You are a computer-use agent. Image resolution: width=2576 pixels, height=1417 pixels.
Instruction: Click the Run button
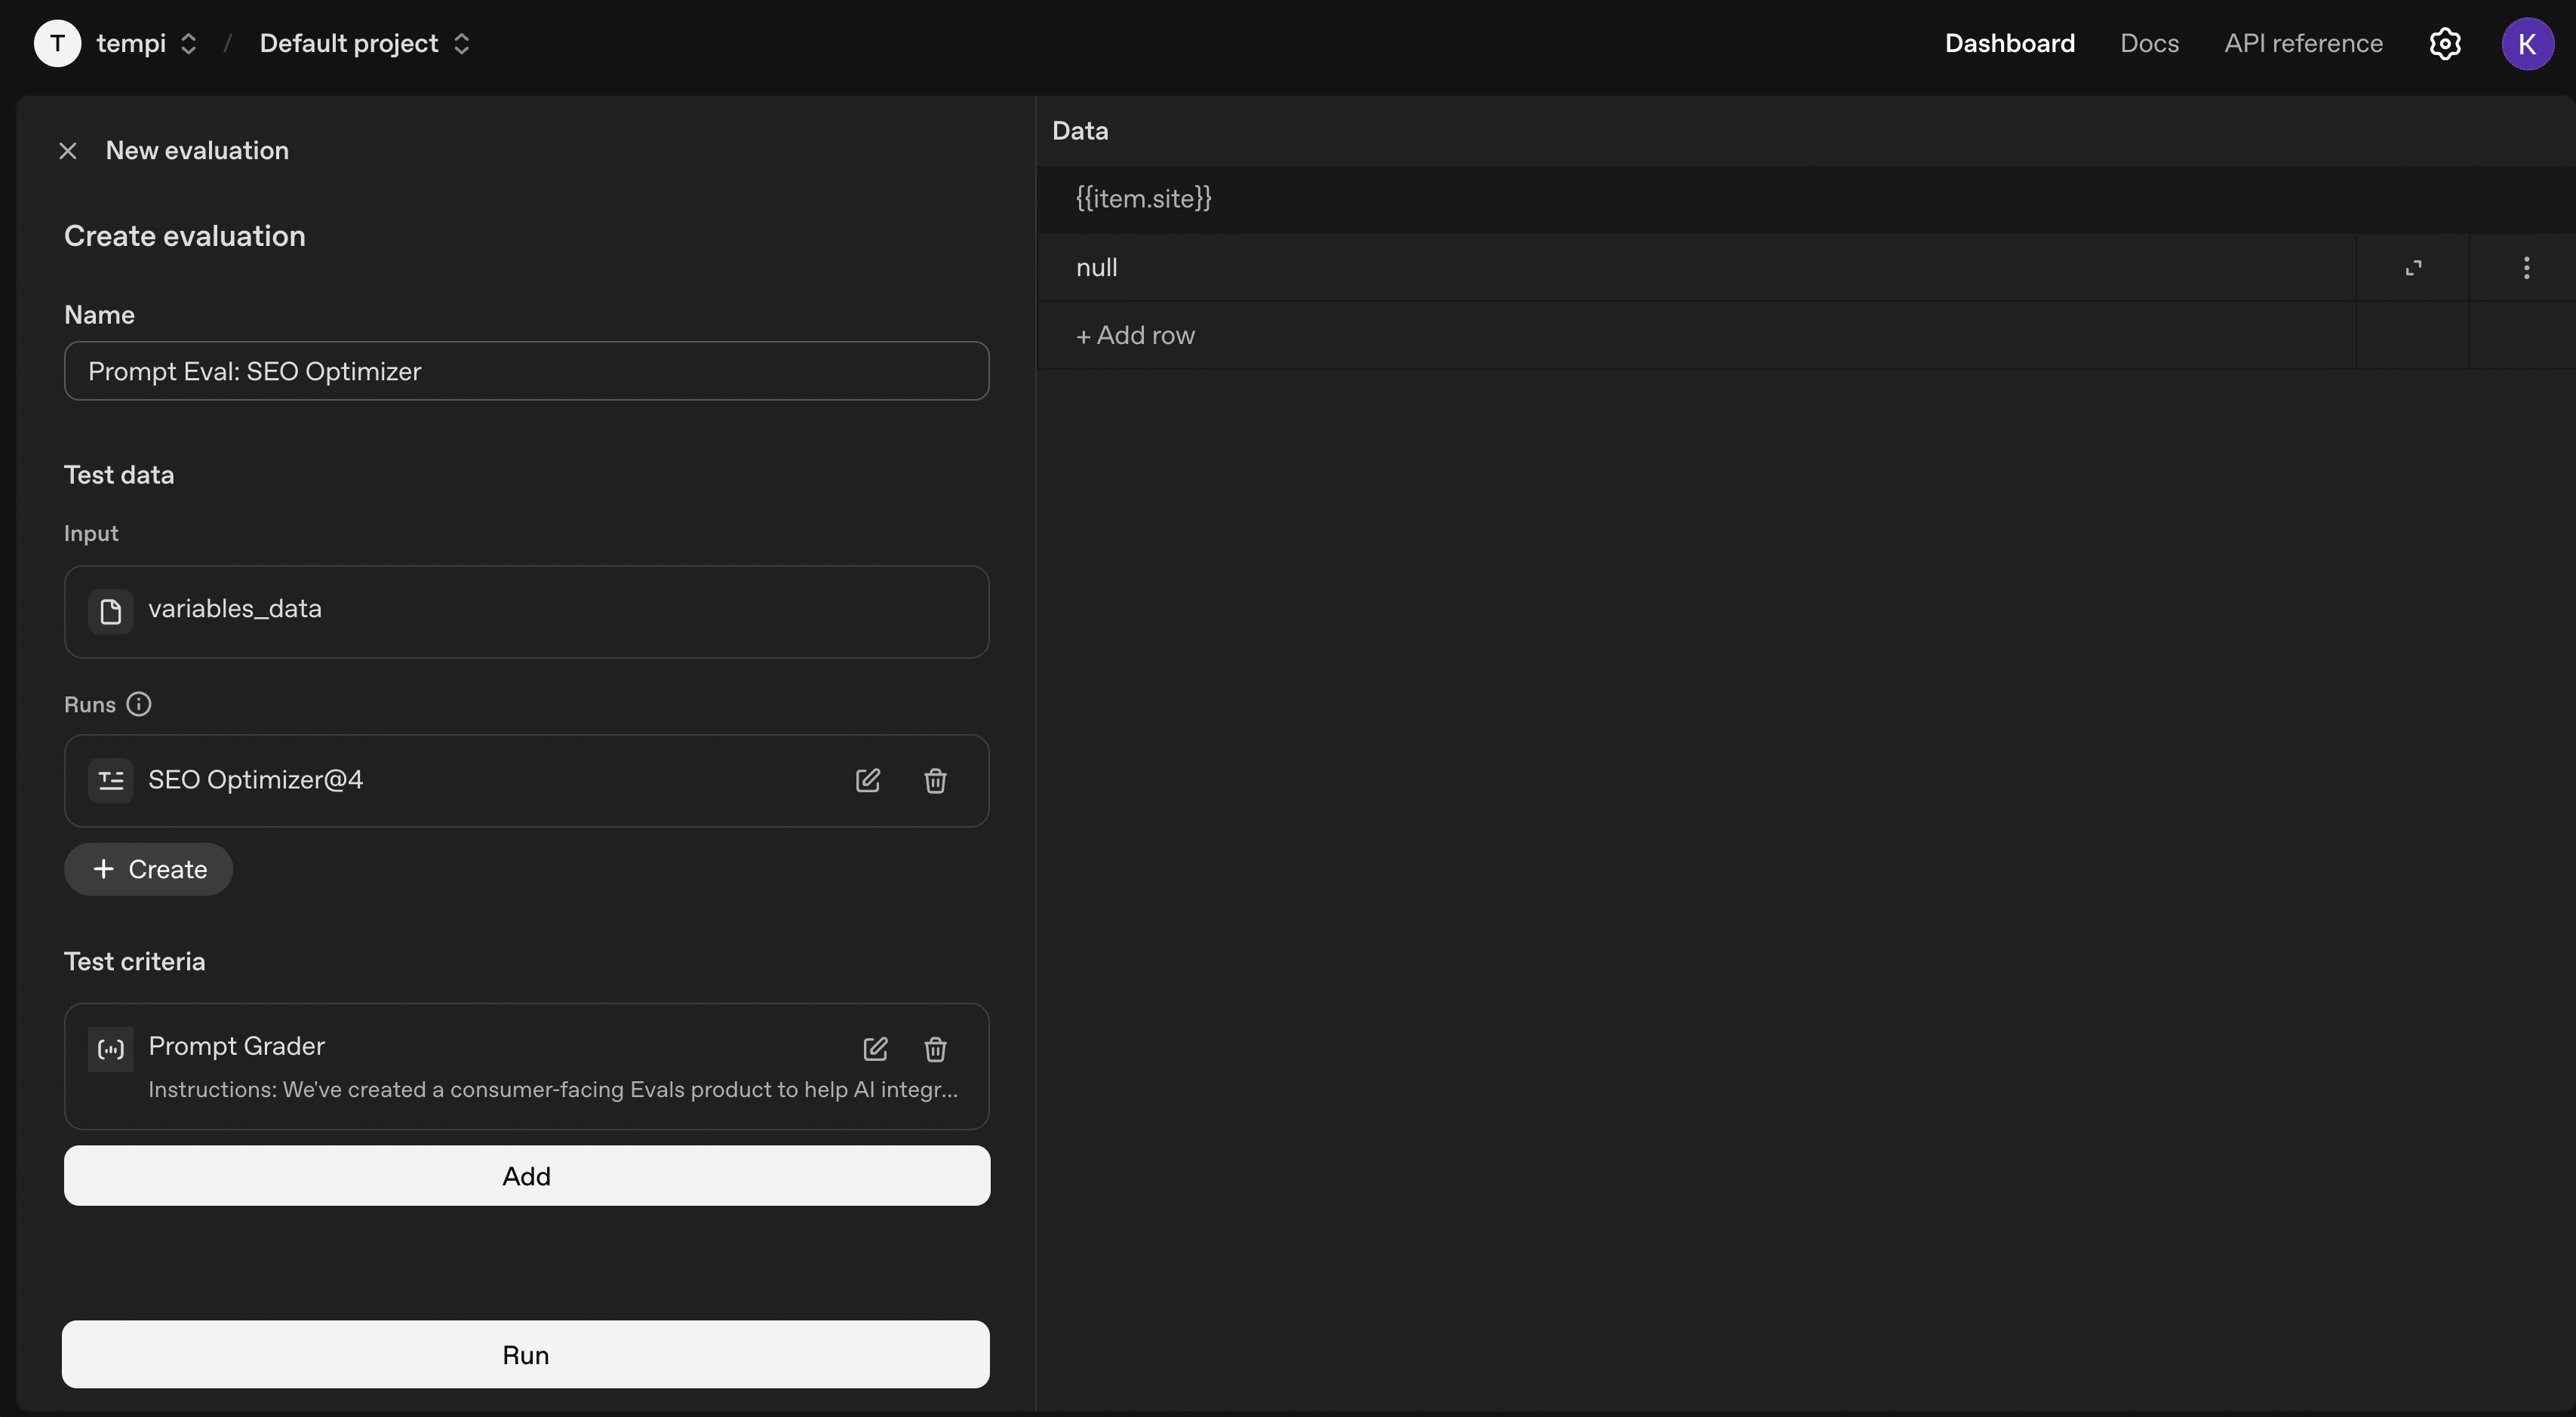(x=526, y=1354)
